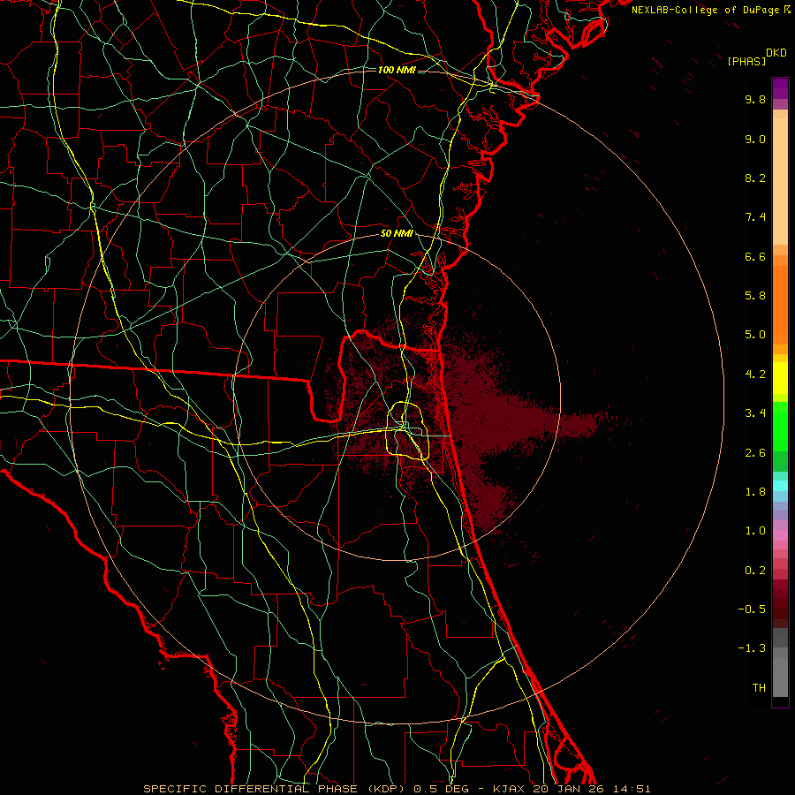Click the 3.4 legend value
Viewport: 795px width, 795px height.
755,413
